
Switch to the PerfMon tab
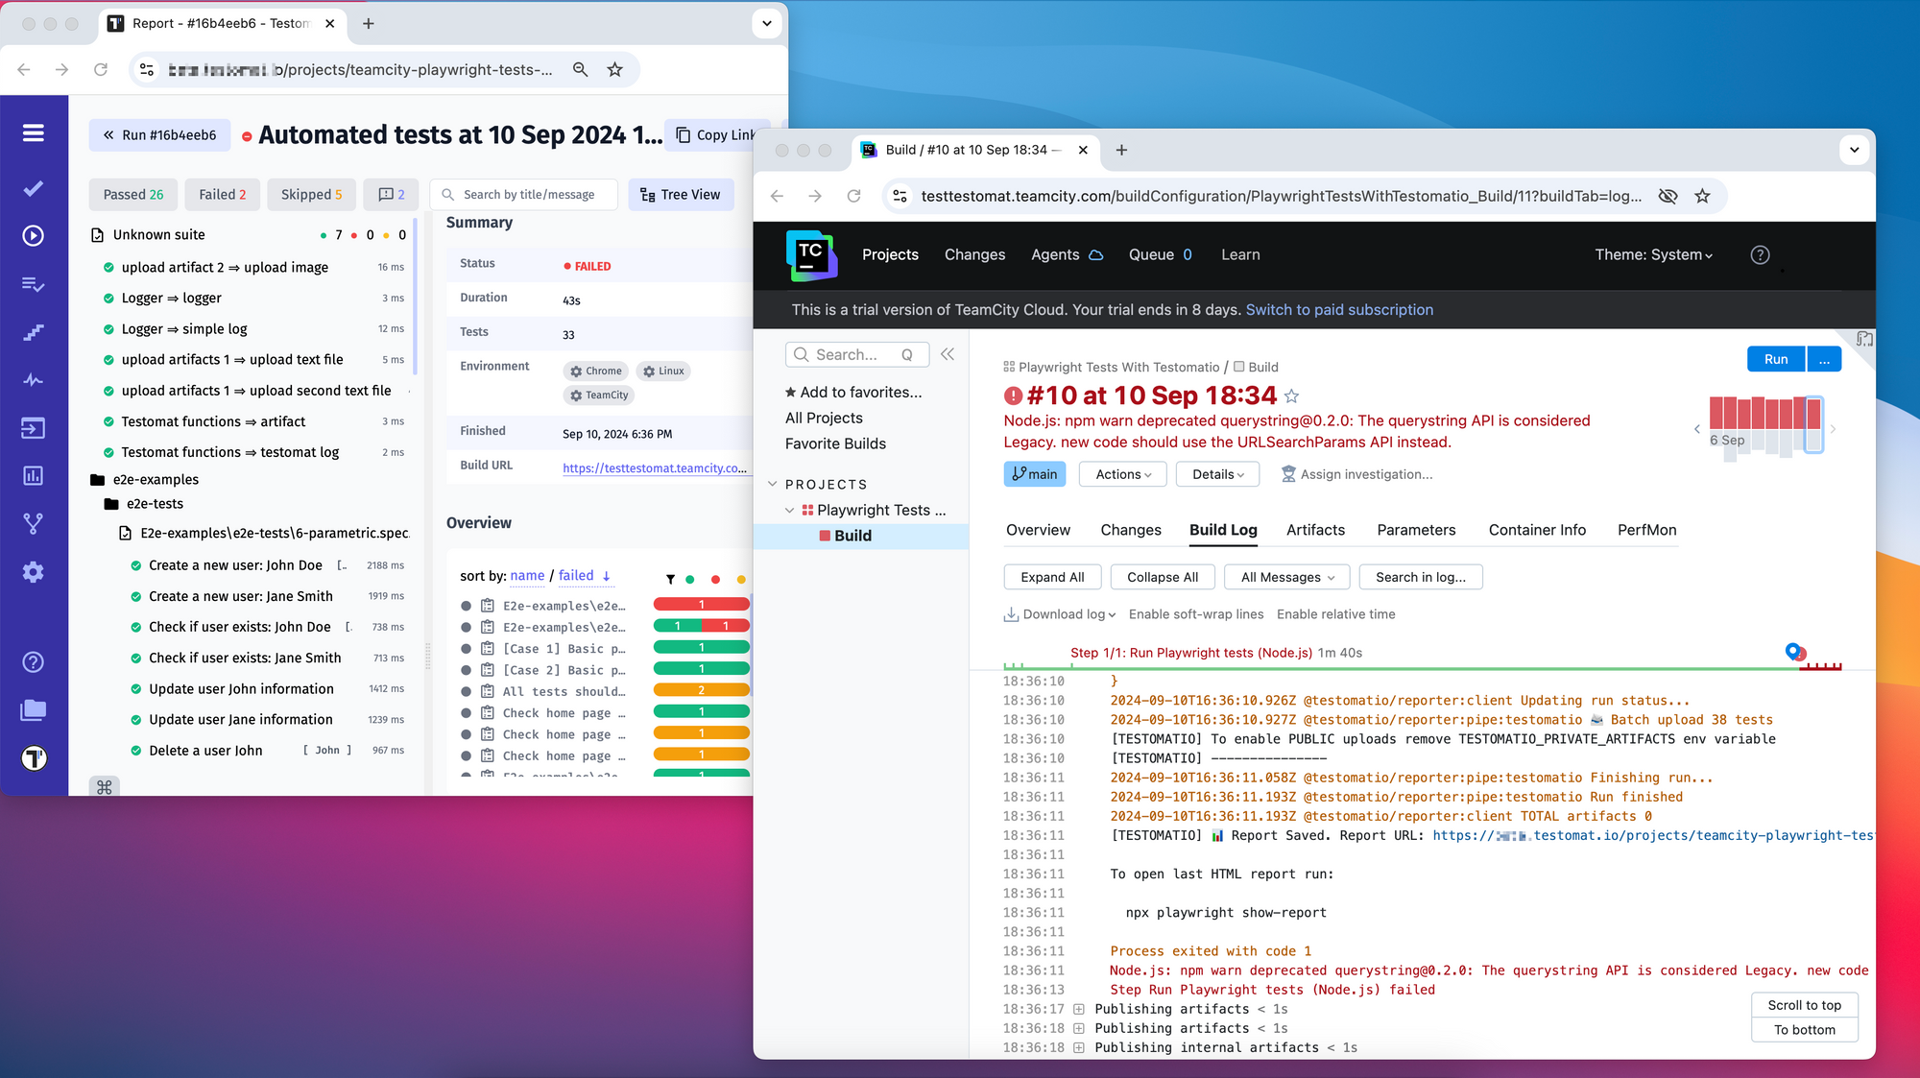1646,530
